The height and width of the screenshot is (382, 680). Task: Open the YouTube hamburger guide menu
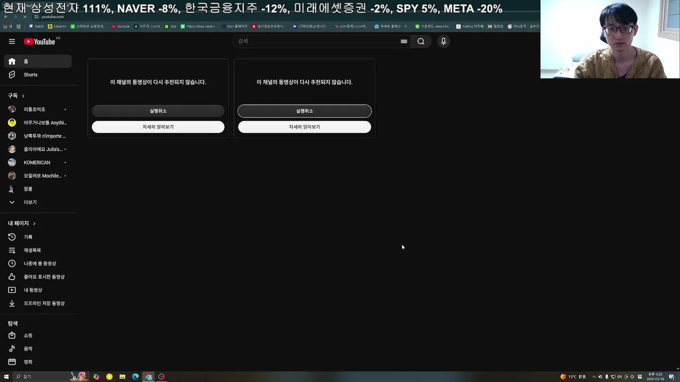[12, 41]
